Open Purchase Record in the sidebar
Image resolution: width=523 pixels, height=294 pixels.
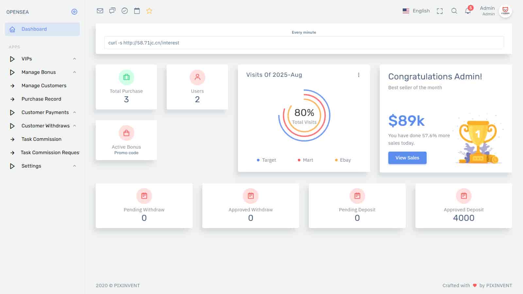[x=41, y=99]
